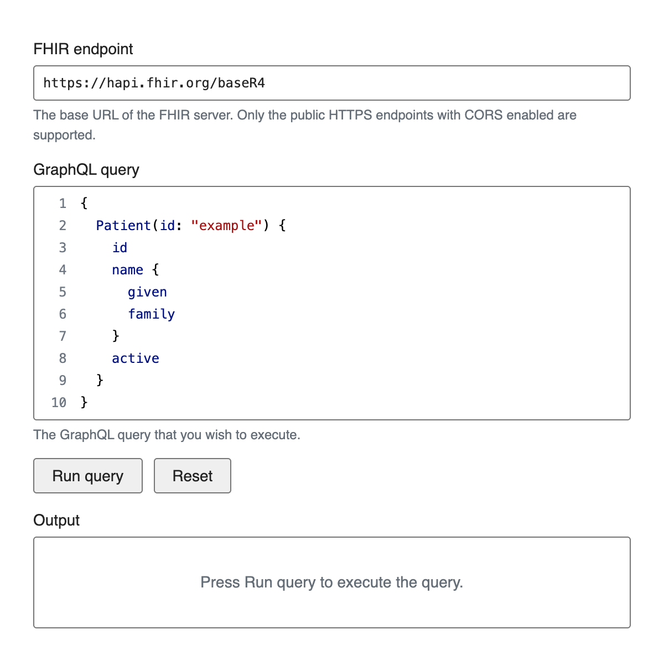The height and width of the screenshot is (666, 664).
Task: Click the closing brace on line 7
Action: click(x=116, y=336)
